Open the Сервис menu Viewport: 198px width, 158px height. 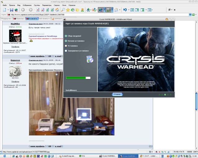[57, 5]
